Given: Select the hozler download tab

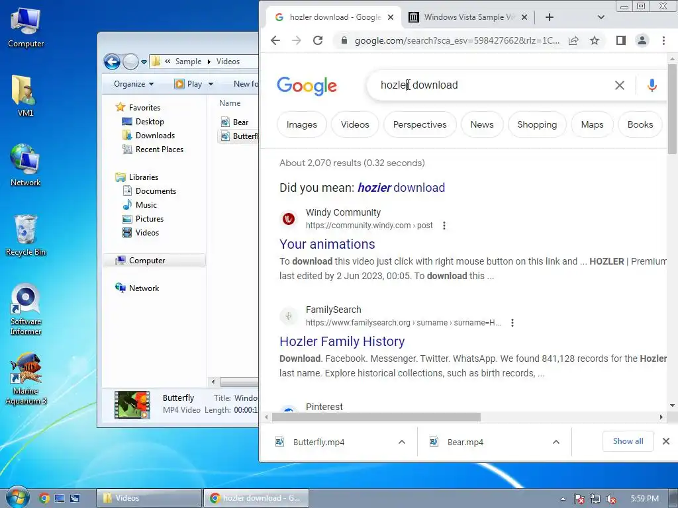Looking at the screenshot, I should click(335, 17).
